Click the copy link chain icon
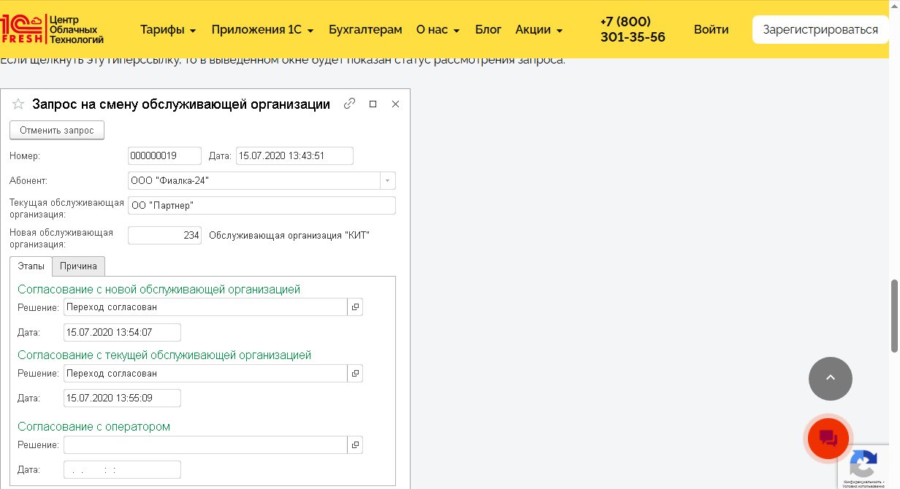The image size is (900, 489). (x=349, y=104)
